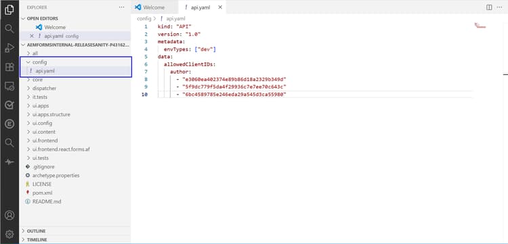Select the api.yaml editor tab
Viewport: 508px width, 244px height.
(x=202, y=7)
